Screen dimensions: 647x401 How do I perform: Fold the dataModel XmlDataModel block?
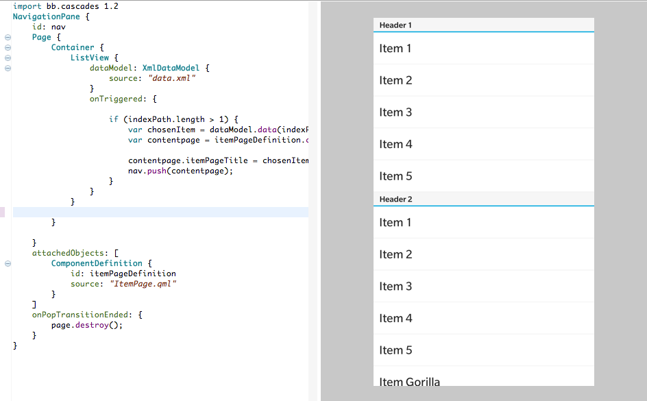pyautogui.click(x=8, y=69)
